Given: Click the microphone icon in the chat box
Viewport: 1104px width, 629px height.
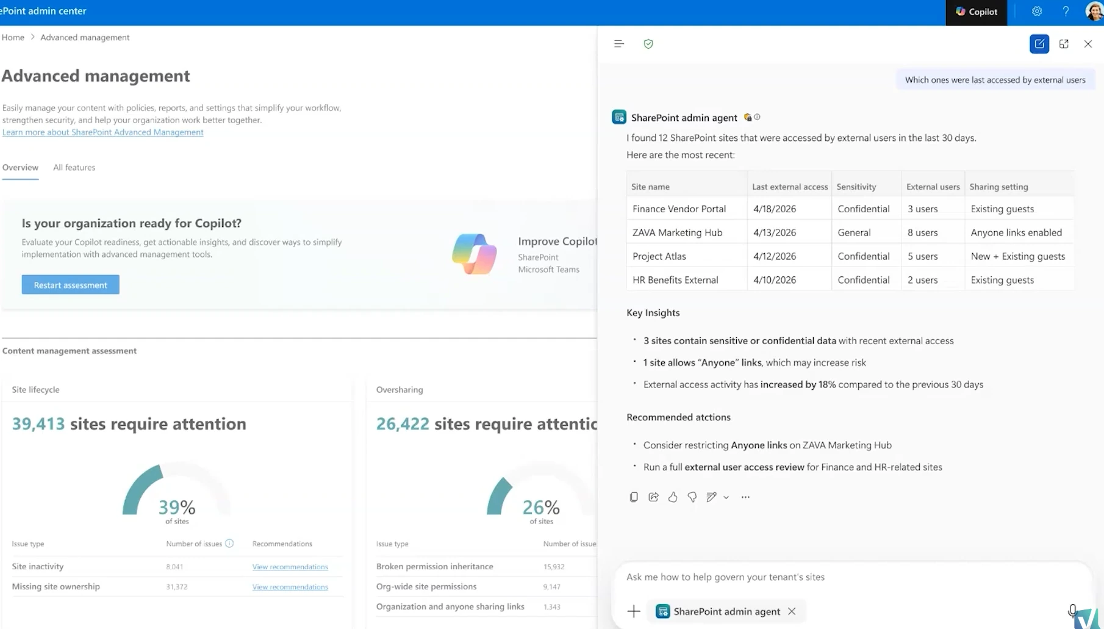Looking at the screenshot, I should (1072, 611).
